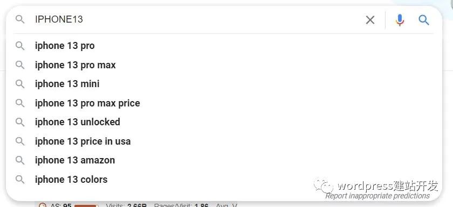This screenshot has height=207, width=453.
Task: Click the grey magnifier beside IPHONE13 input
Action: click(20, 19)
